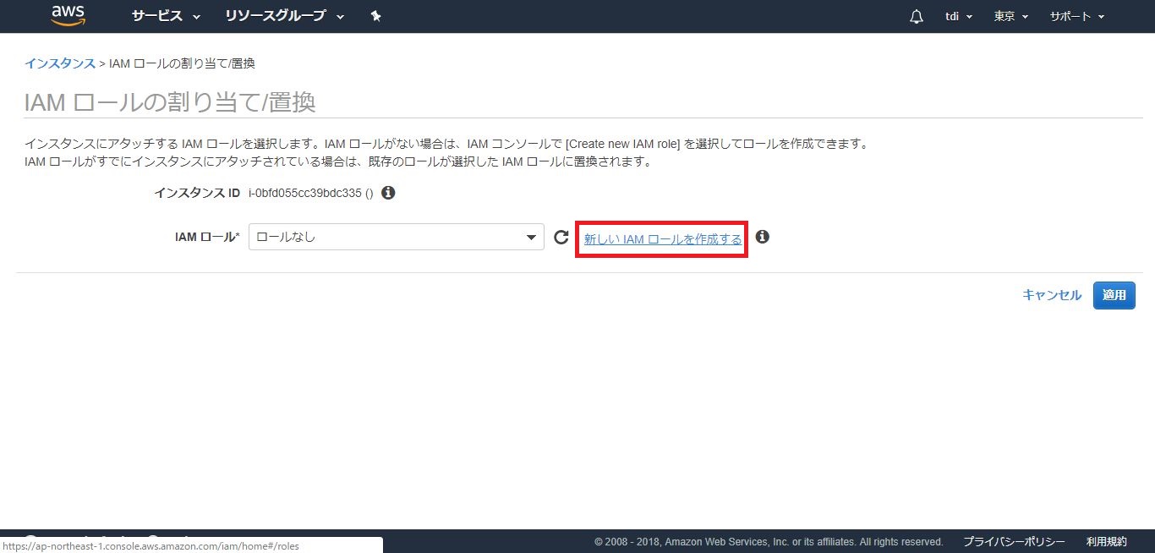Open the サービス menu
This screenshot has width=1155, height=553.
coord(166,16)
